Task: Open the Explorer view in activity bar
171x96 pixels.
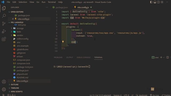Action: (x=4, y=8)
